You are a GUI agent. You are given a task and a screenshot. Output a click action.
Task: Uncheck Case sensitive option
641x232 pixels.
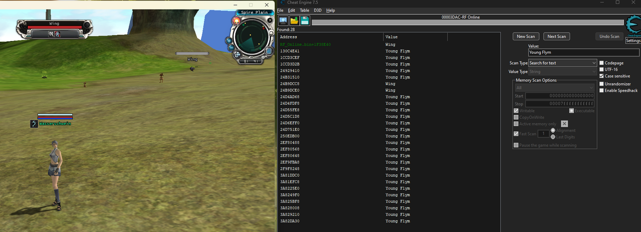[602, 76]
